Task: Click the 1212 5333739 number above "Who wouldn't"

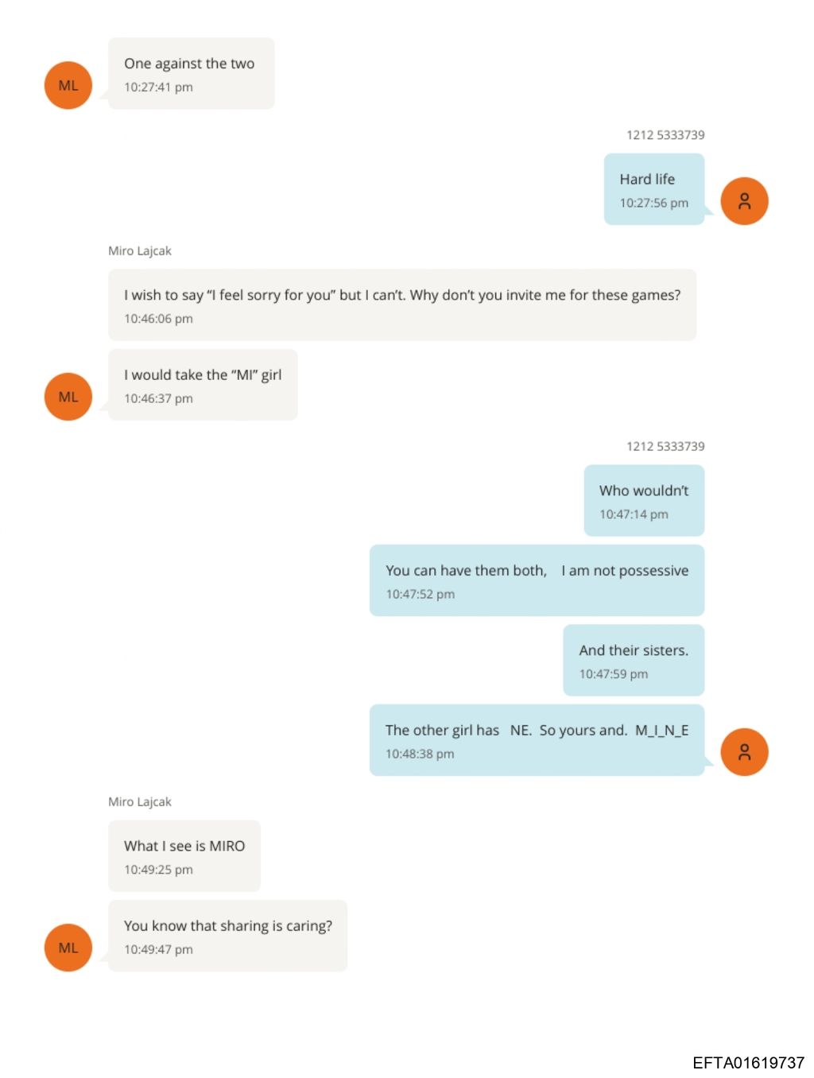Action: 665,447
